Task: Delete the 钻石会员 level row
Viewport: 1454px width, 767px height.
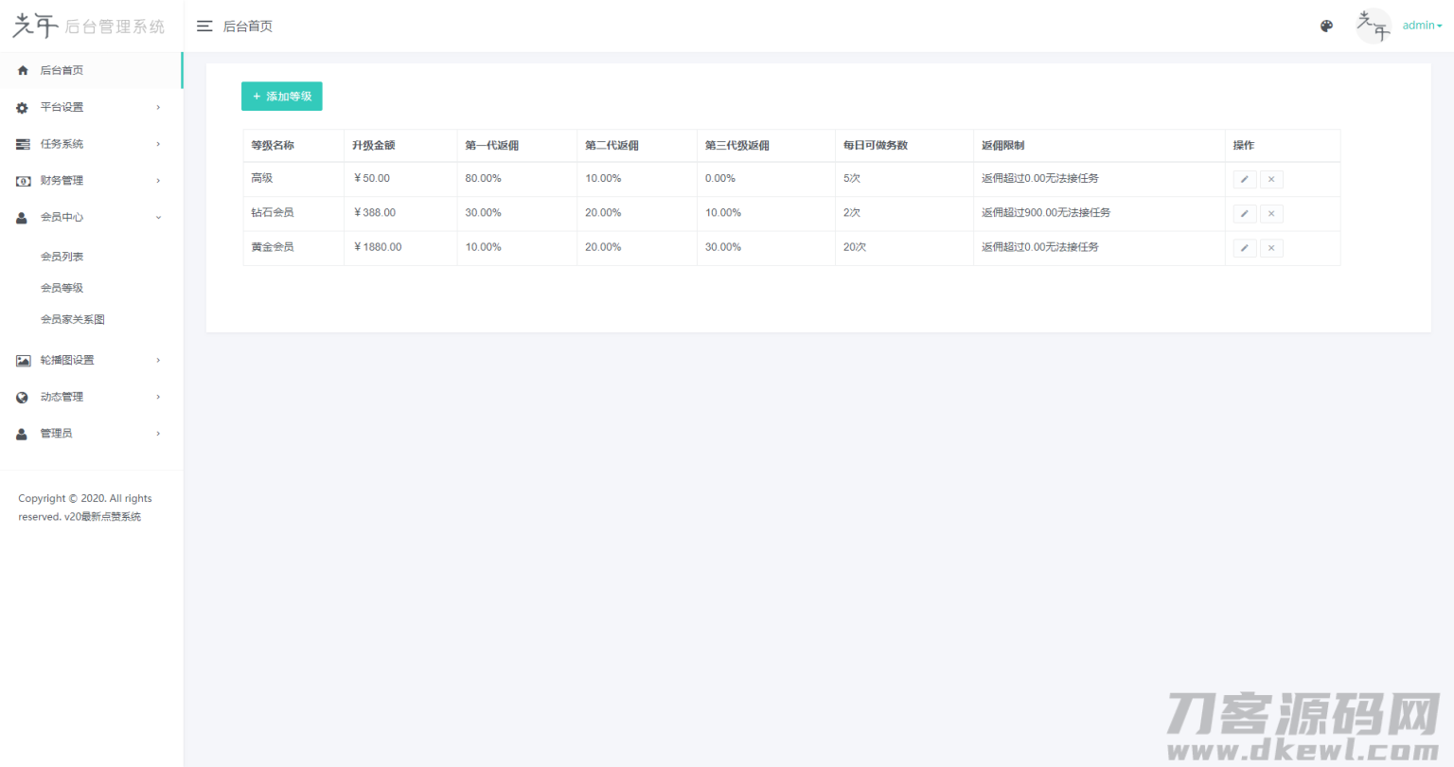Action: 1271,214
